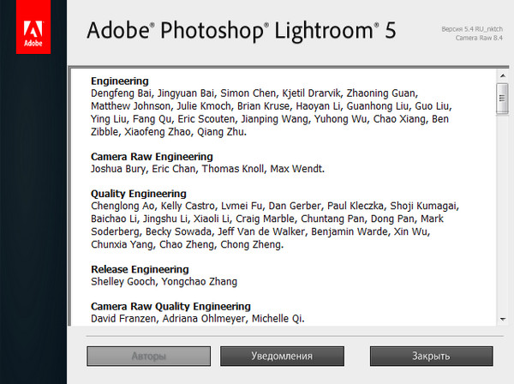This screenshot has height=384, width=514.
Task: Click the credits scrollbar thumb
Action: [502, 98]
